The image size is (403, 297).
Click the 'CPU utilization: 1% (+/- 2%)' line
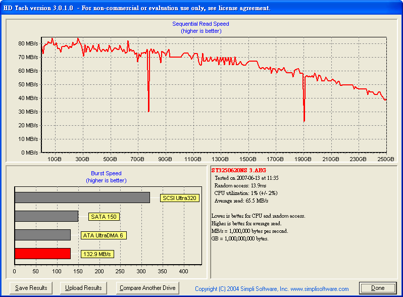(246, 193)
